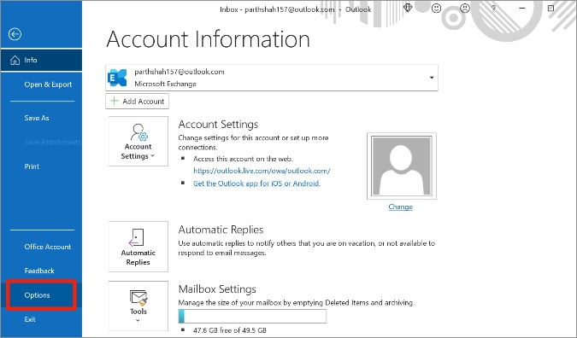
Task: Click the question mark help icon
Action: (x=493, y=8)
